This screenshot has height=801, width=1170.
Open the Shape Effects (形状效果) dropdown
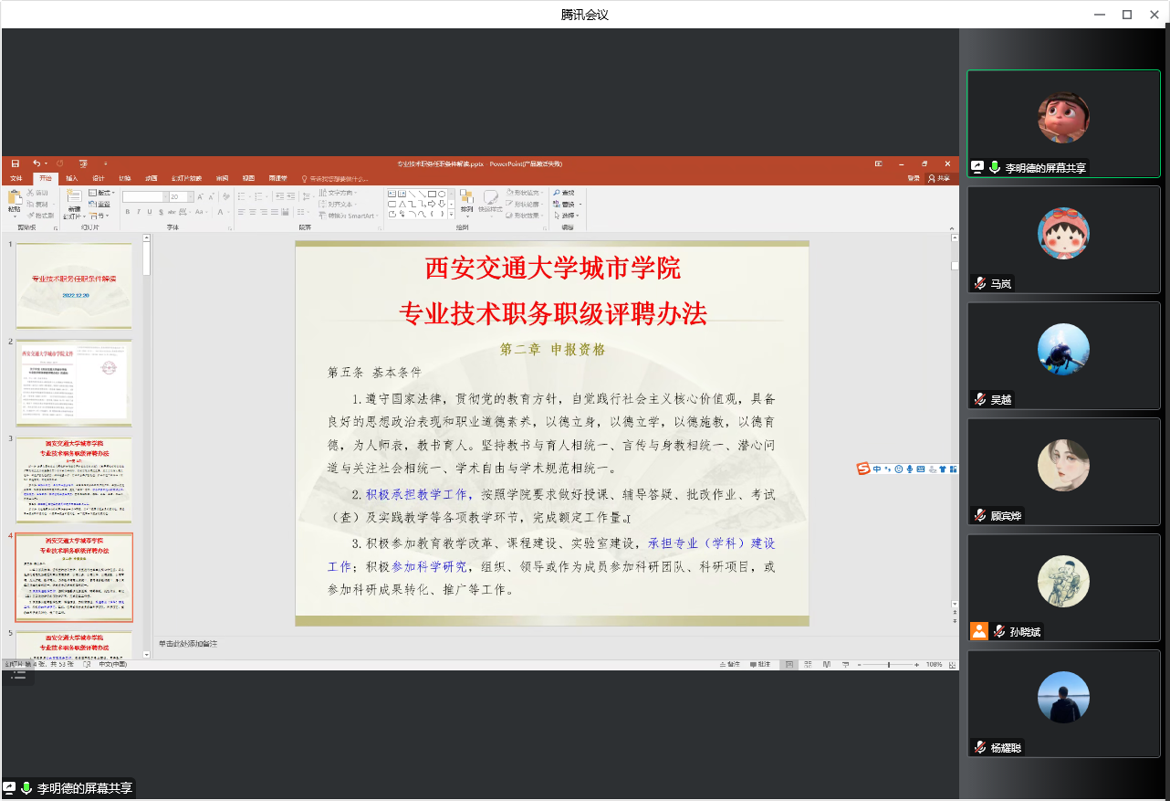(524, 216)
